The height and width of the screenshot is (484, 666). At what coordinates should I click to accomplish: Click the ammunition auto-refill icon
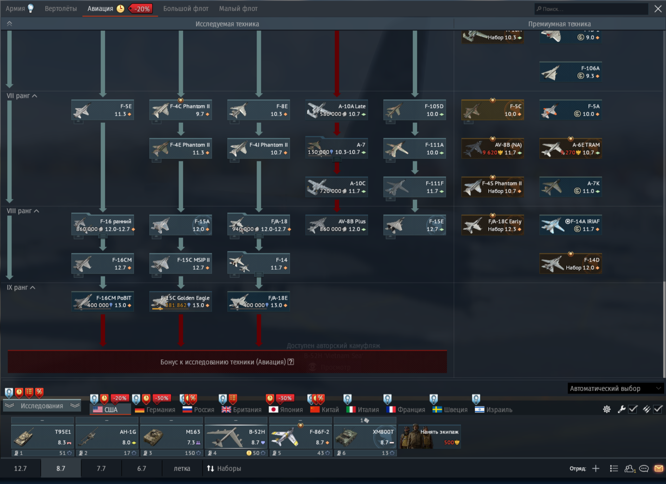click(647, 409)
